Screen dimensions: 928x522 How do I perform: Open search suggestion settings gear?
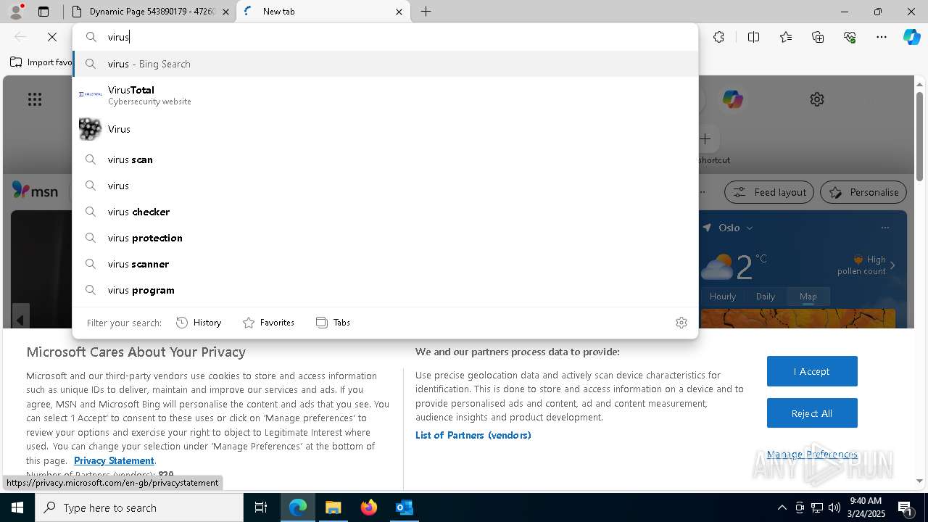click(681, 323)
